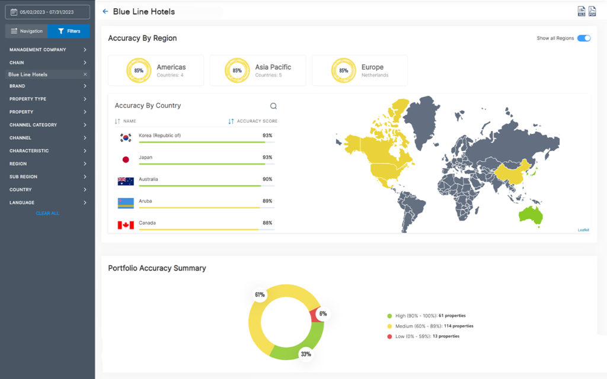Expand the Sub Region filter
The height and width of the screenshot is (379, 607).
pos(47,176)
